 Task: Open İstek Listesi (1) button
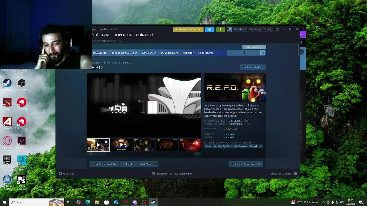254,47
